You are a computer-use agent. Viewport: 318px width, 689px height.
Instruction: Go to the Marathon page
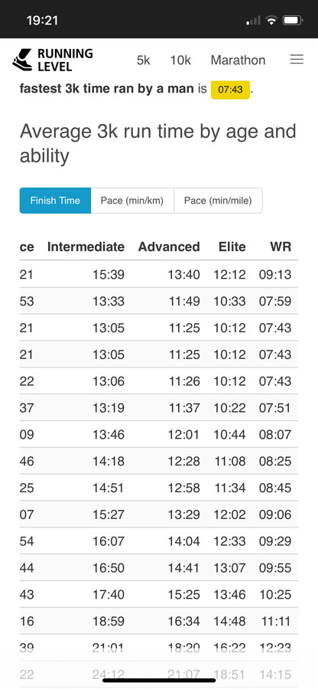pos(238,60)
